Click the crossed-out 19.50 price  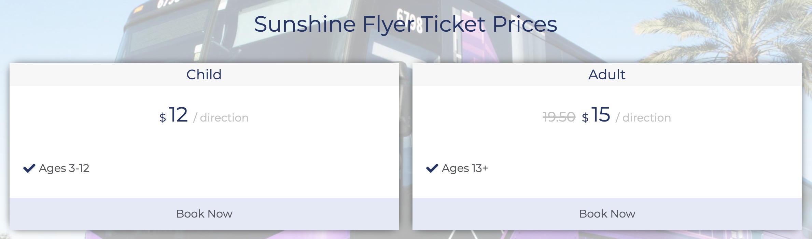[x=559, y=117]
